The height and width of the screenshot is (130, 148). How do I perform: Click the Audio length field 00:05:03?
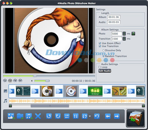coord(114,22)
